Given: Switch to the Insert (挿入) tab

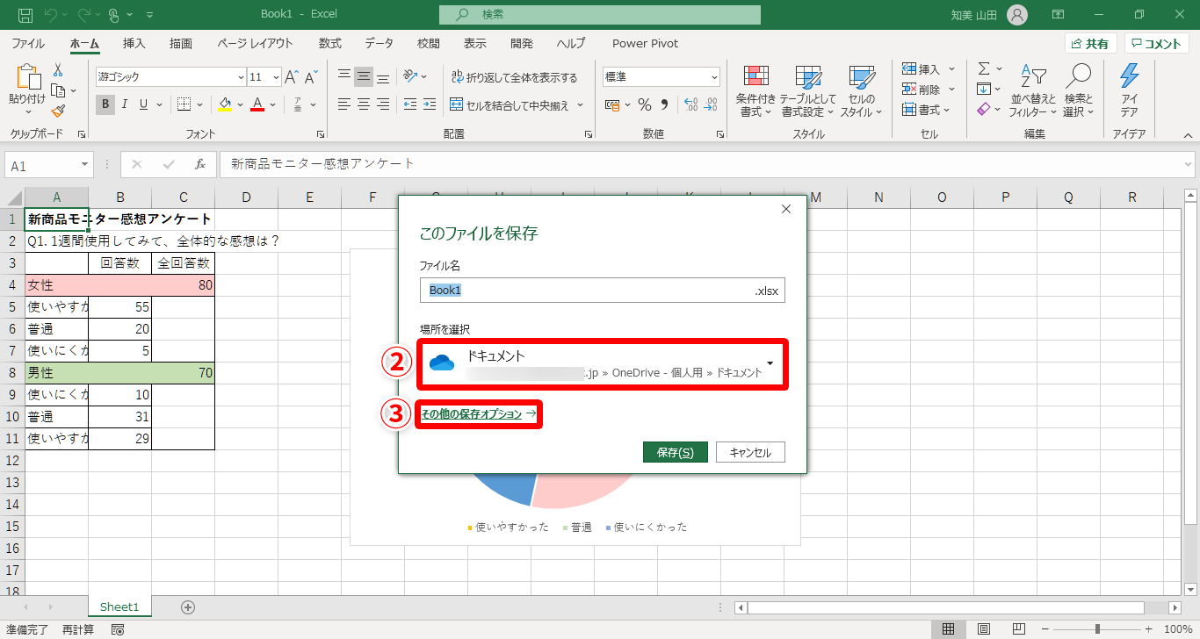Looking at the screenshot, I should [x=134, y=43].
